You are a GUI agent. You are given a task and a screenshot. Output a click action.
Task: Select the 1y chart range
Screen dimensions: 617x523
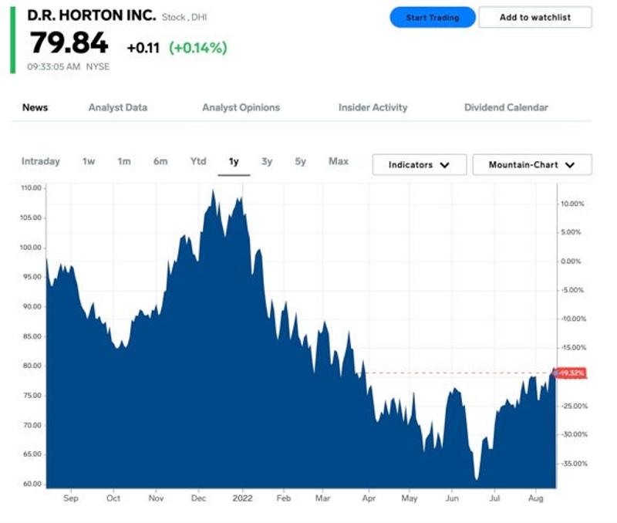234,161
